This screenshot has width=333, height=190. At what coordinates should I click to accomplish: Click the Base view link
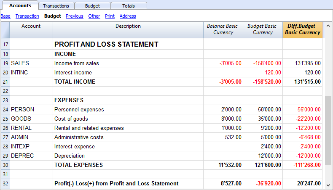pyautogui.click(x=5, y=16)
